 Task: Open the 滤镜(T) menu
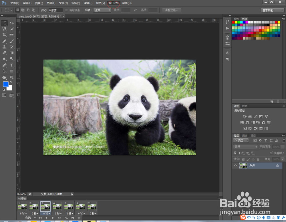(x=88, y=3)
